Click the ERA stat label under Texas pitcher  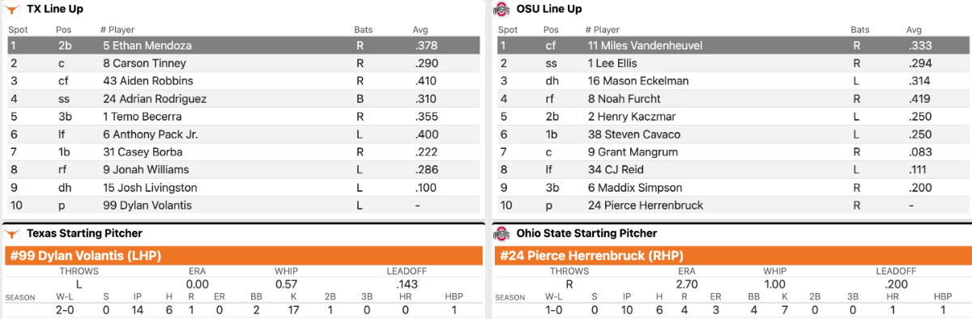(197, 271)
